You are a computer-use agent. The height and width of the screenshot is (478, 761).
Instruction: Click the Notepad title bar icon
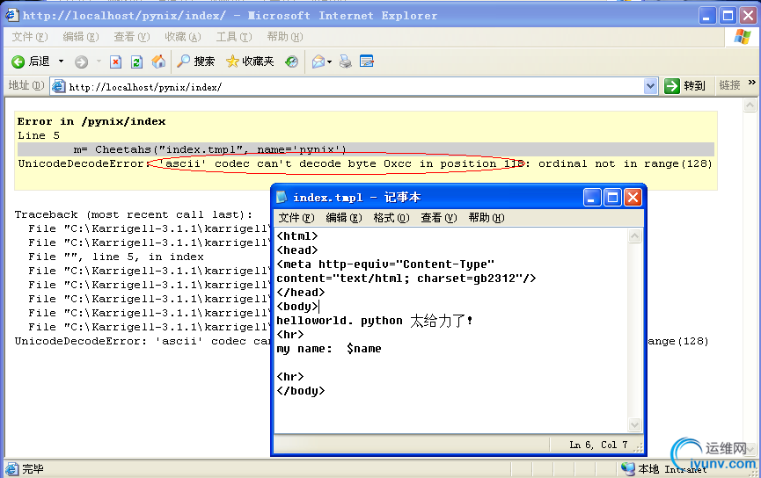pos(282,198)
